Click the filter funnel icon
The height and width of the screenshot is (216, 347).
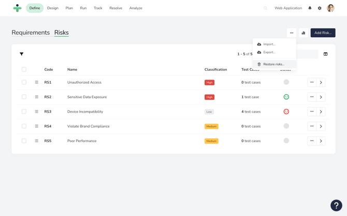point(22,54)
